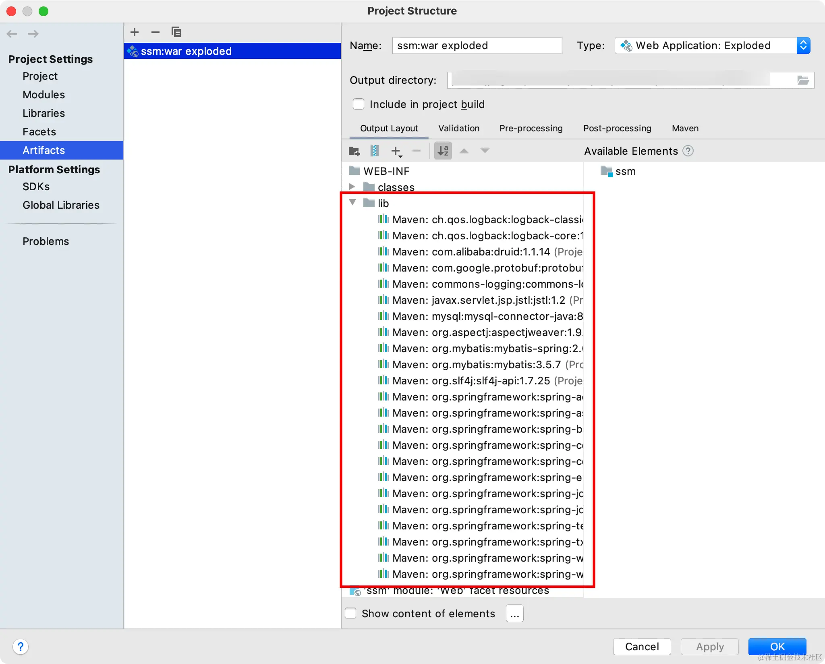Open the Maven tab
The image size is (825, 664).
coord(685,129)
